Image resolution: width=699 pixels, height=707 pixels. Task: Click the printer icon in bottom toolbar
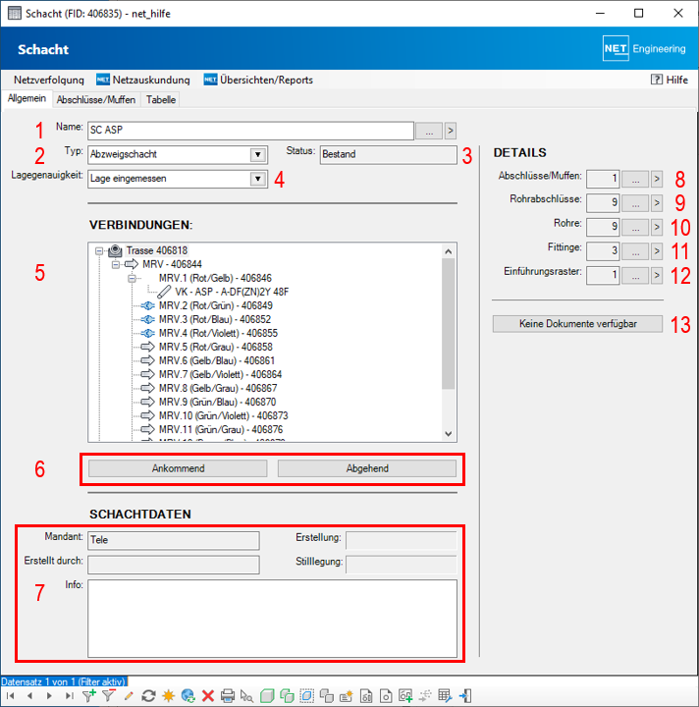click(228, 696)
